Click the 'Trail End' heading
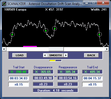111x99 pixels. (x=92, y=67)
